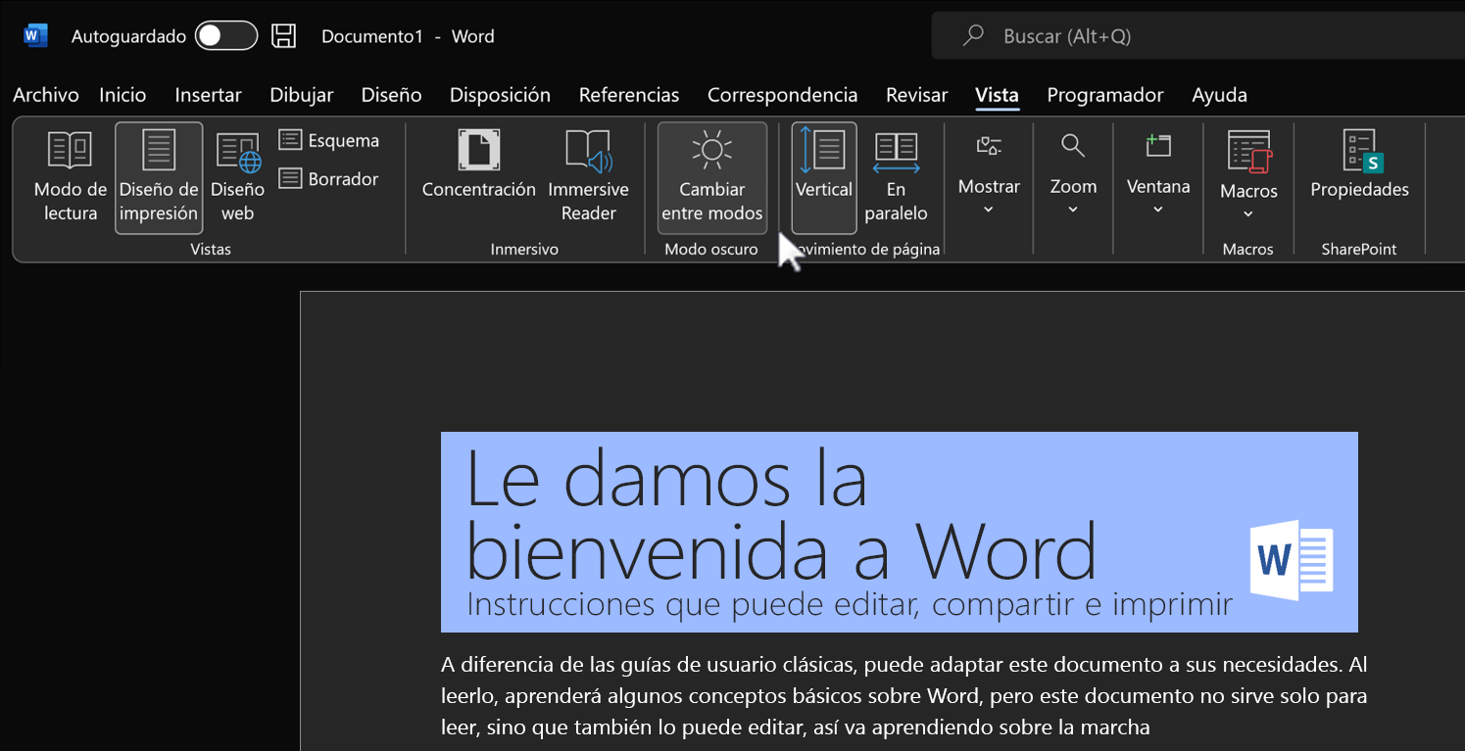The width and height of the screenshot is (1465, 751).
Task: Choose the Borrador view
Action: pyautogui.click(x=329, y=178)
